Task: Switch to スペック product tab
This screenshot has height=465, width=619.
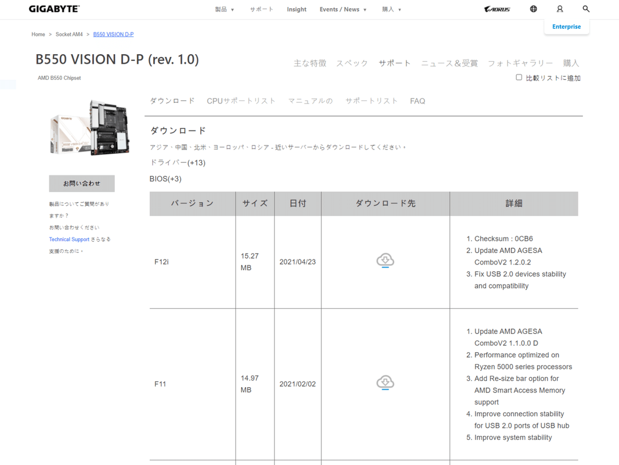Action: [x=352, y=63]
